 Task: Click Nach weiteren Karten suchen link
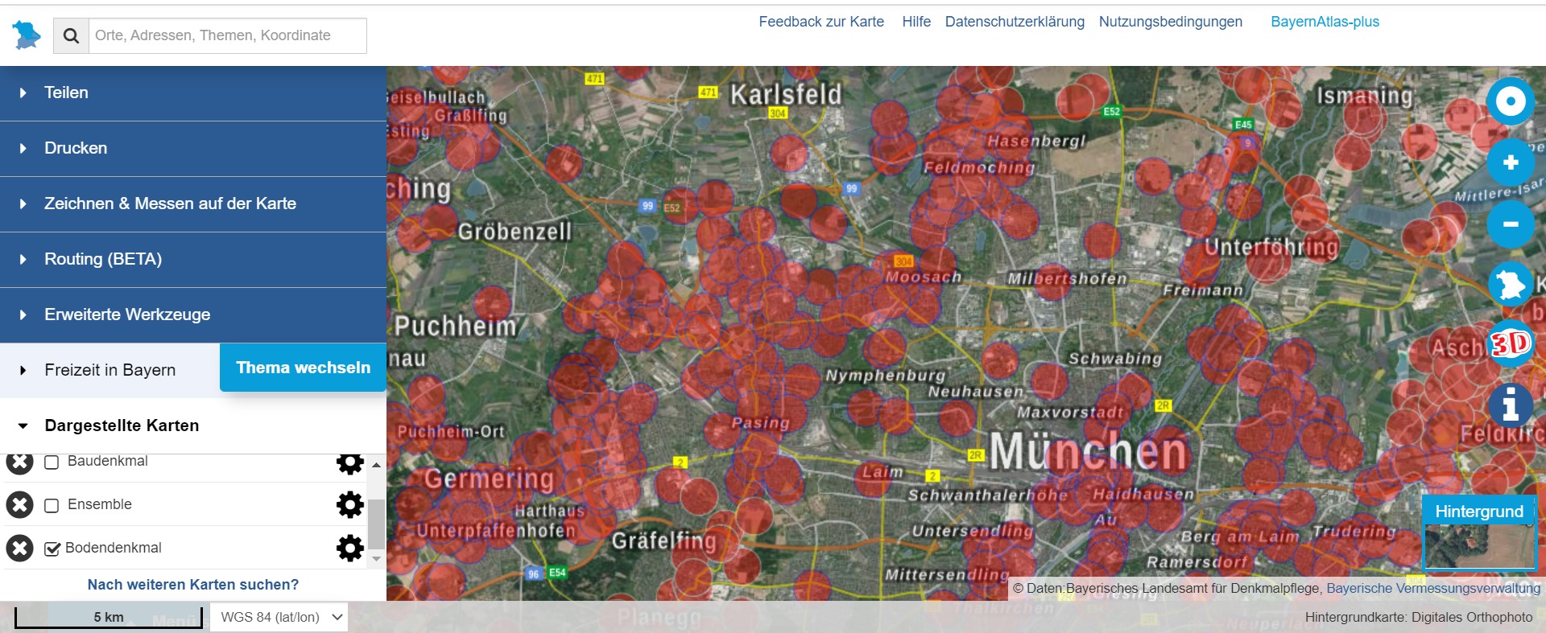193,585
